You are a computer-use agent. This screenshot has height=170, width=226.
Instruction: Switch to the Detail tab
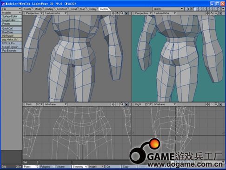click(x=73, y=9)
